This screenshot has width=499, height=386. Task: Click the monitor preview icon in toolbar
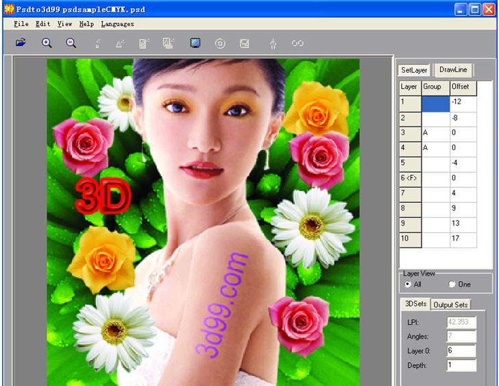[x=195, y=43]
